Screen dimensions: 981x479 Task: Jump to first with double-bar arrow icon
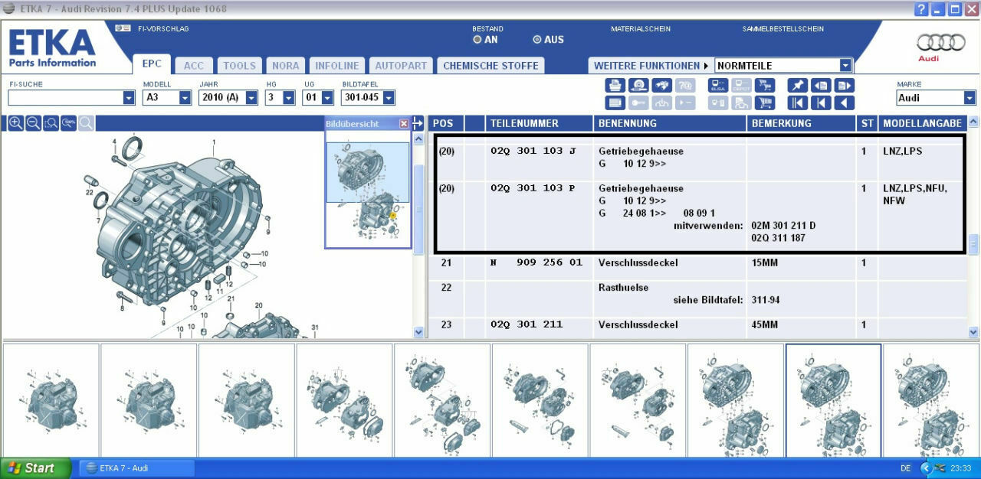(798, 103)
